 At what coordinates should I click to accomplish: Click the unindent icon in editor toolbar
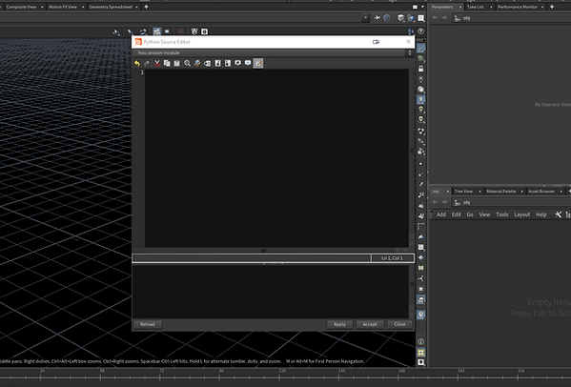(228, 63)
